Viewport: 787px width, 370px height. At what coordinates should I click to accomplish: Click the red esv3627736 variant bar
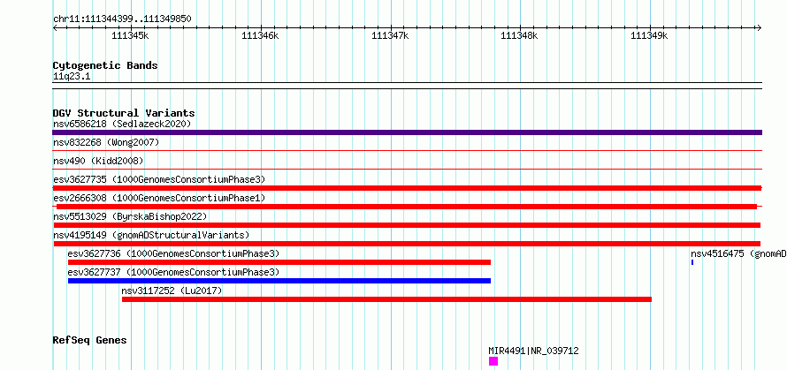279,262
